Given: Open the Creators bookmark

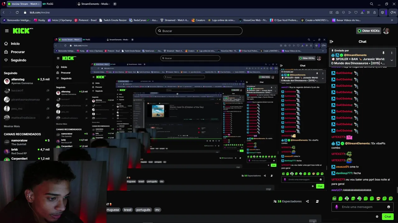Looking at the screenshot, I should [x=198, y=20].
